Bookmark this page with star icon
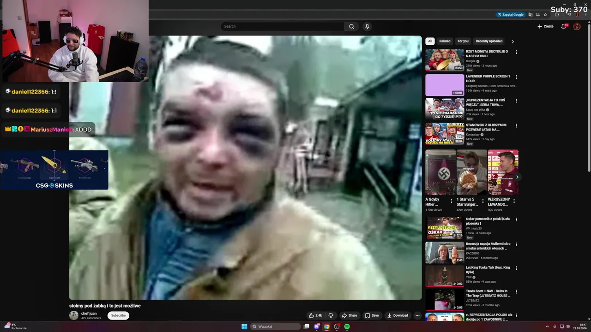Viewport: 591px width, 332px height. (545, 14)
